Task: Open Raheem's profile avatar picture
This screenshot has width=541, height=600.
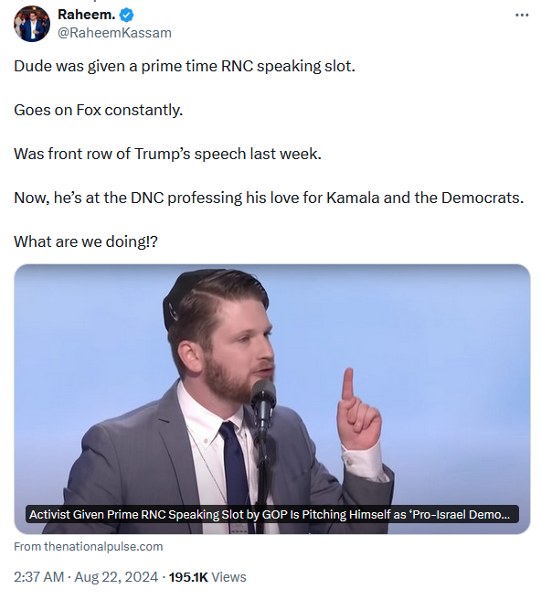Action: point(32,24)
